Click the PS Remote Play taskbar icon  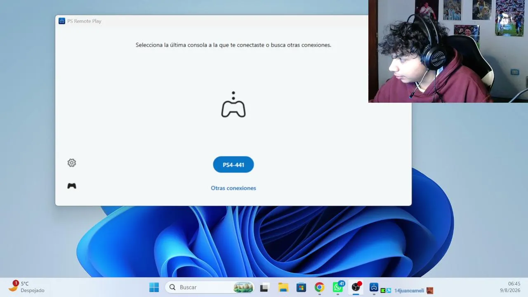pos(374,287)
